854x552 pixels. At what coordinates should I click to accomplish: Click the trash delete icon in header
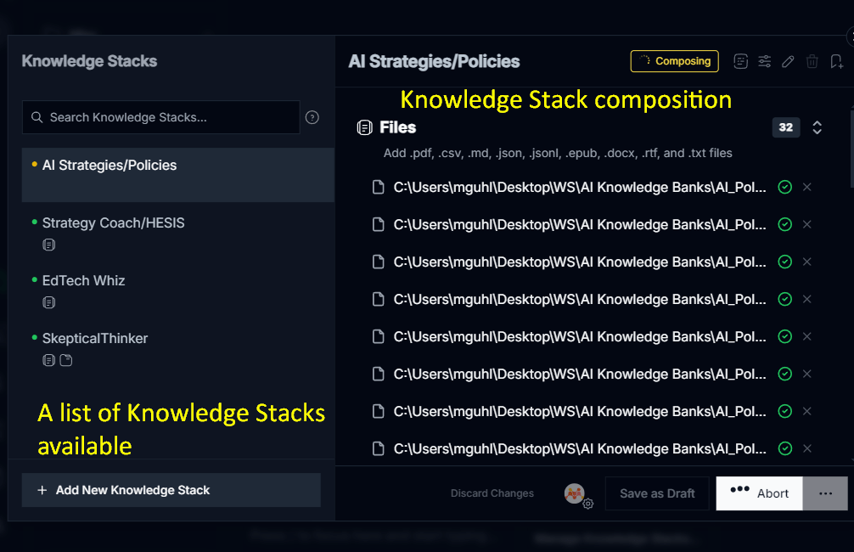coord(812,61)
